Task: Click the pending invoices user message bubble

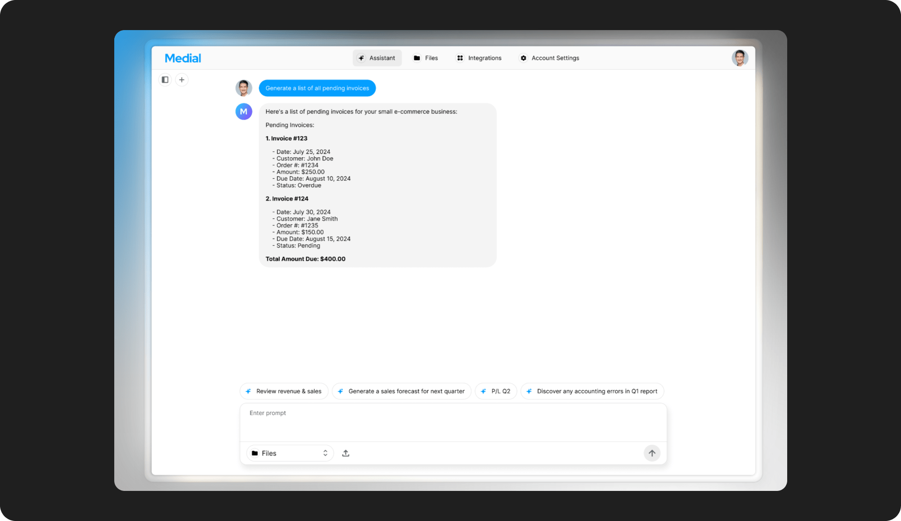Action: tap(317, 88)
